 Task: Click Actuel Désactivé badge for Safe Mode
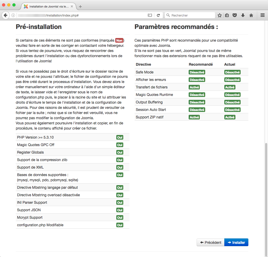[232, 72]
